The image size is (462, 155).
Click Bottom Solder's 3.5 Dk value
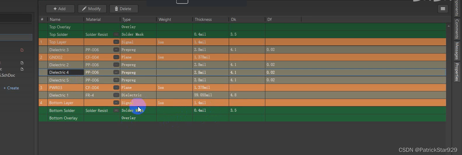tap(233, 110)
